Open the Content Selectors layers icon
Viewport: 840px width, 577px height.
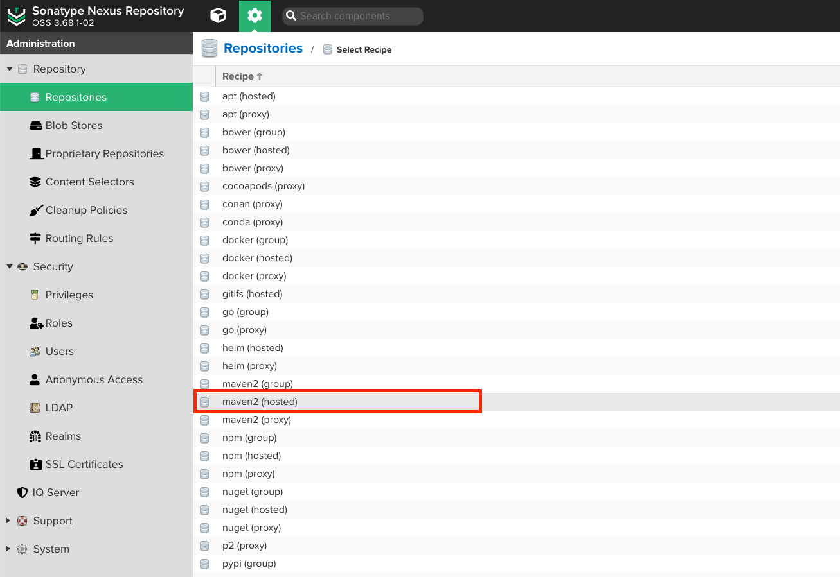point(35,182)
